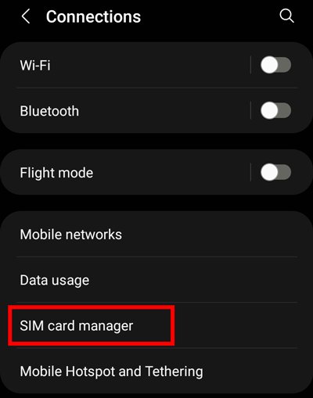The width and height of the screenshot is (313, 398).
Task: Click the Bluetooth toggle knob
Action: pyautogui.click(x=269, y=110)
